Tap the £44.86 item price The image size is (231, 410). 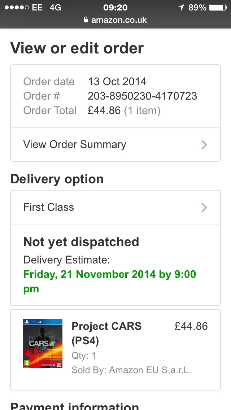click(191, 326)
